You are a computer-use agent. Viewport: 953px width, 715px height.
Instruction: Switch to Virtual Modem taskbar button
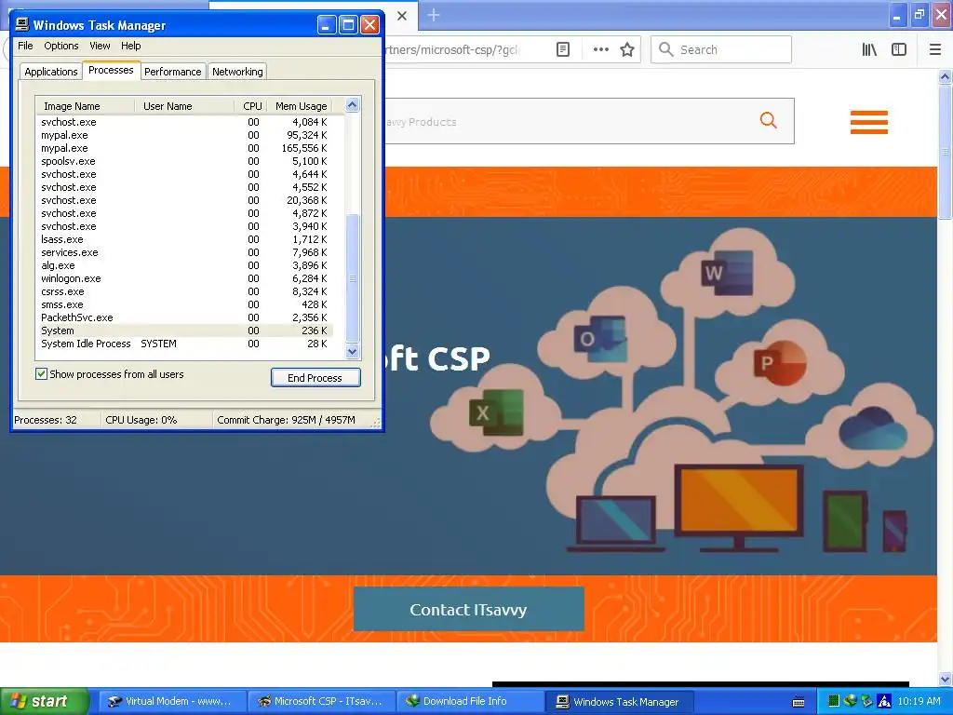[172, 701]
